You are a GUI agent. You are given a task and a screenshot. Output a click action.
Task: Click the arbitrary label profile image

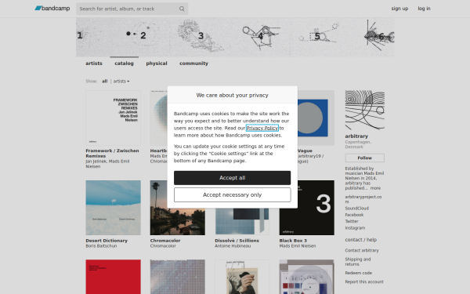point(364,110)
